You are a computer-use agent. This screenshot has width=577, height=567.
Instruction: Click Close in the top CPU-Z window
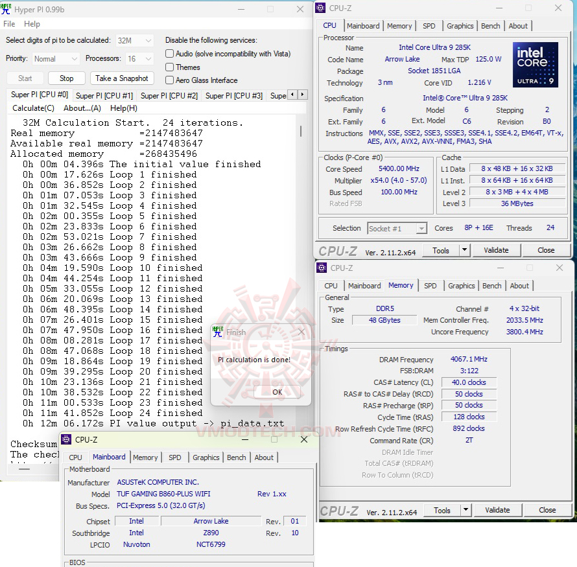click(546, 250)
